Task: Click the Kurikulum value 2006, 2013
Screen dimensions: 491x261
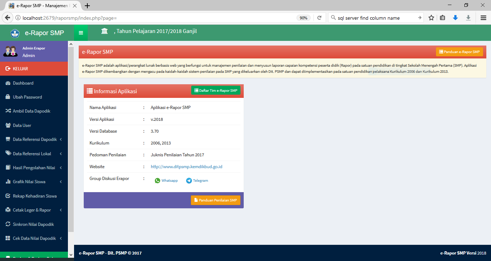Action: (161, 143)
